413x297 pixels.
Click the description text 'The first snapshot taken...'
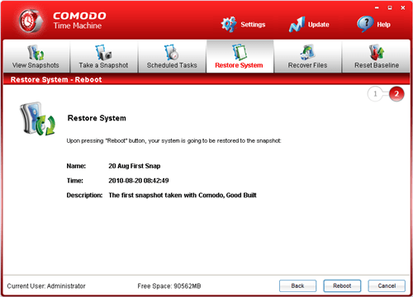click(183, 196)
